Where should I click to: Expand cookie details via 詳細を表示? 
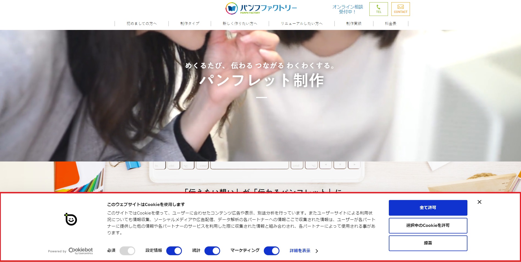point(300,251)
